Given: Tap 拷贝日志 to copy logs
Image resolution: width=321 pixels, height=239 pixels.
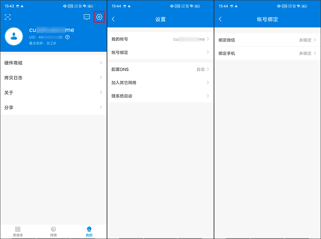Looking at the screenshot, I should [53, 78].
